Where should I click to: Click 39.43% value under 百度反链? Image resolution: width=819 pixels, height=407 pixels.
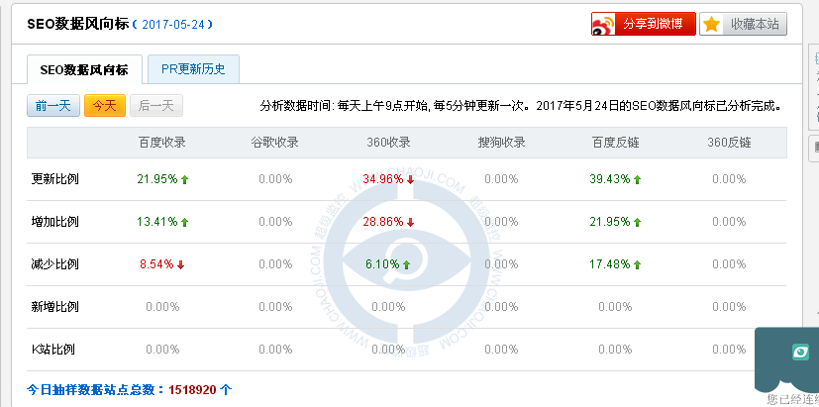coord(610,179)
